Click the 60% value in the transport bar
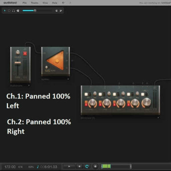171x171 pixels. click(x=31, y=167)
